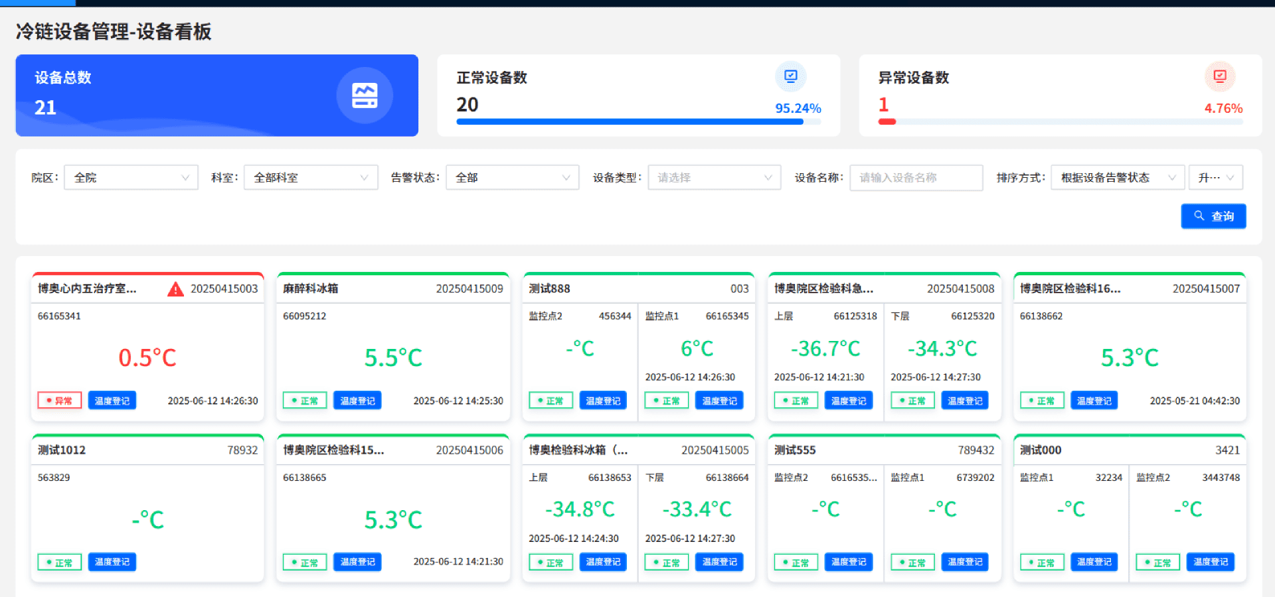This screenshot has height=597, width=1275.
Task: Expand 排序方式 dropdown 根据设备告警状态
Action: point(1117,178)
